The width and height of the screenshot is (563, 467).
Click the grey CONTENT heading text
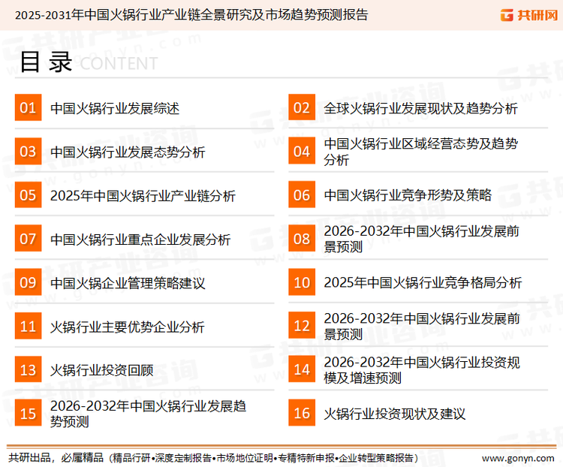click(x=119, y=64)
